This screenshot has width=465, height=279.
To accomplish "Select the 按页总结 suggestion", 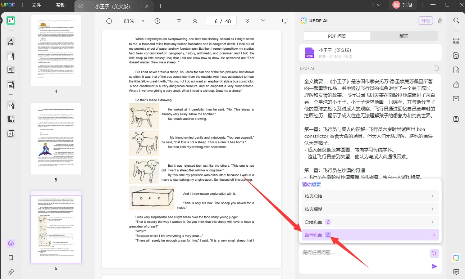I will tap(370, 196).
